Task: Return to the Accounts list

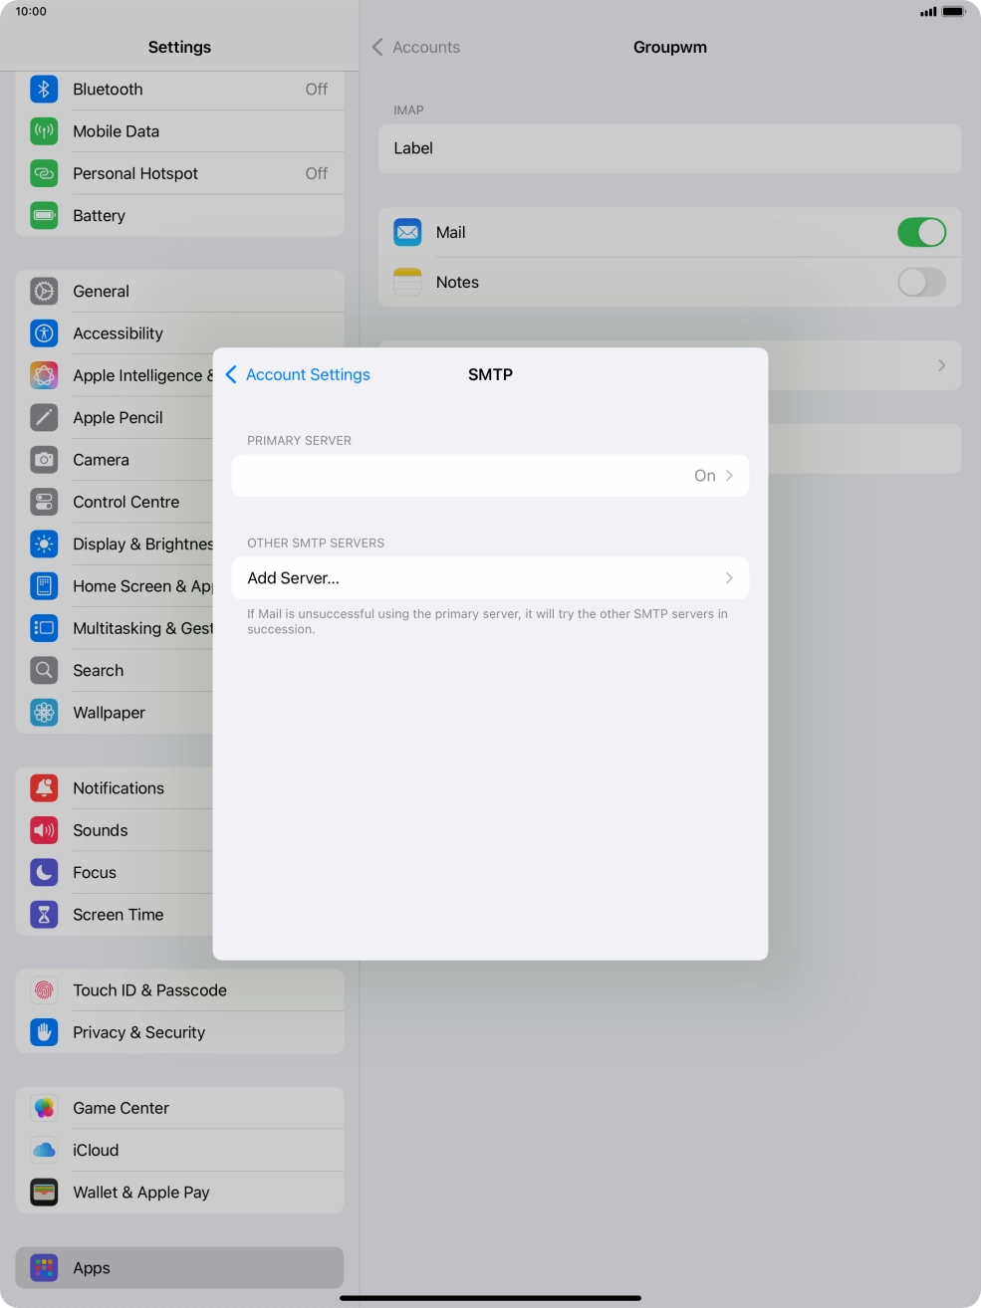Action: (x=416, y=47)
